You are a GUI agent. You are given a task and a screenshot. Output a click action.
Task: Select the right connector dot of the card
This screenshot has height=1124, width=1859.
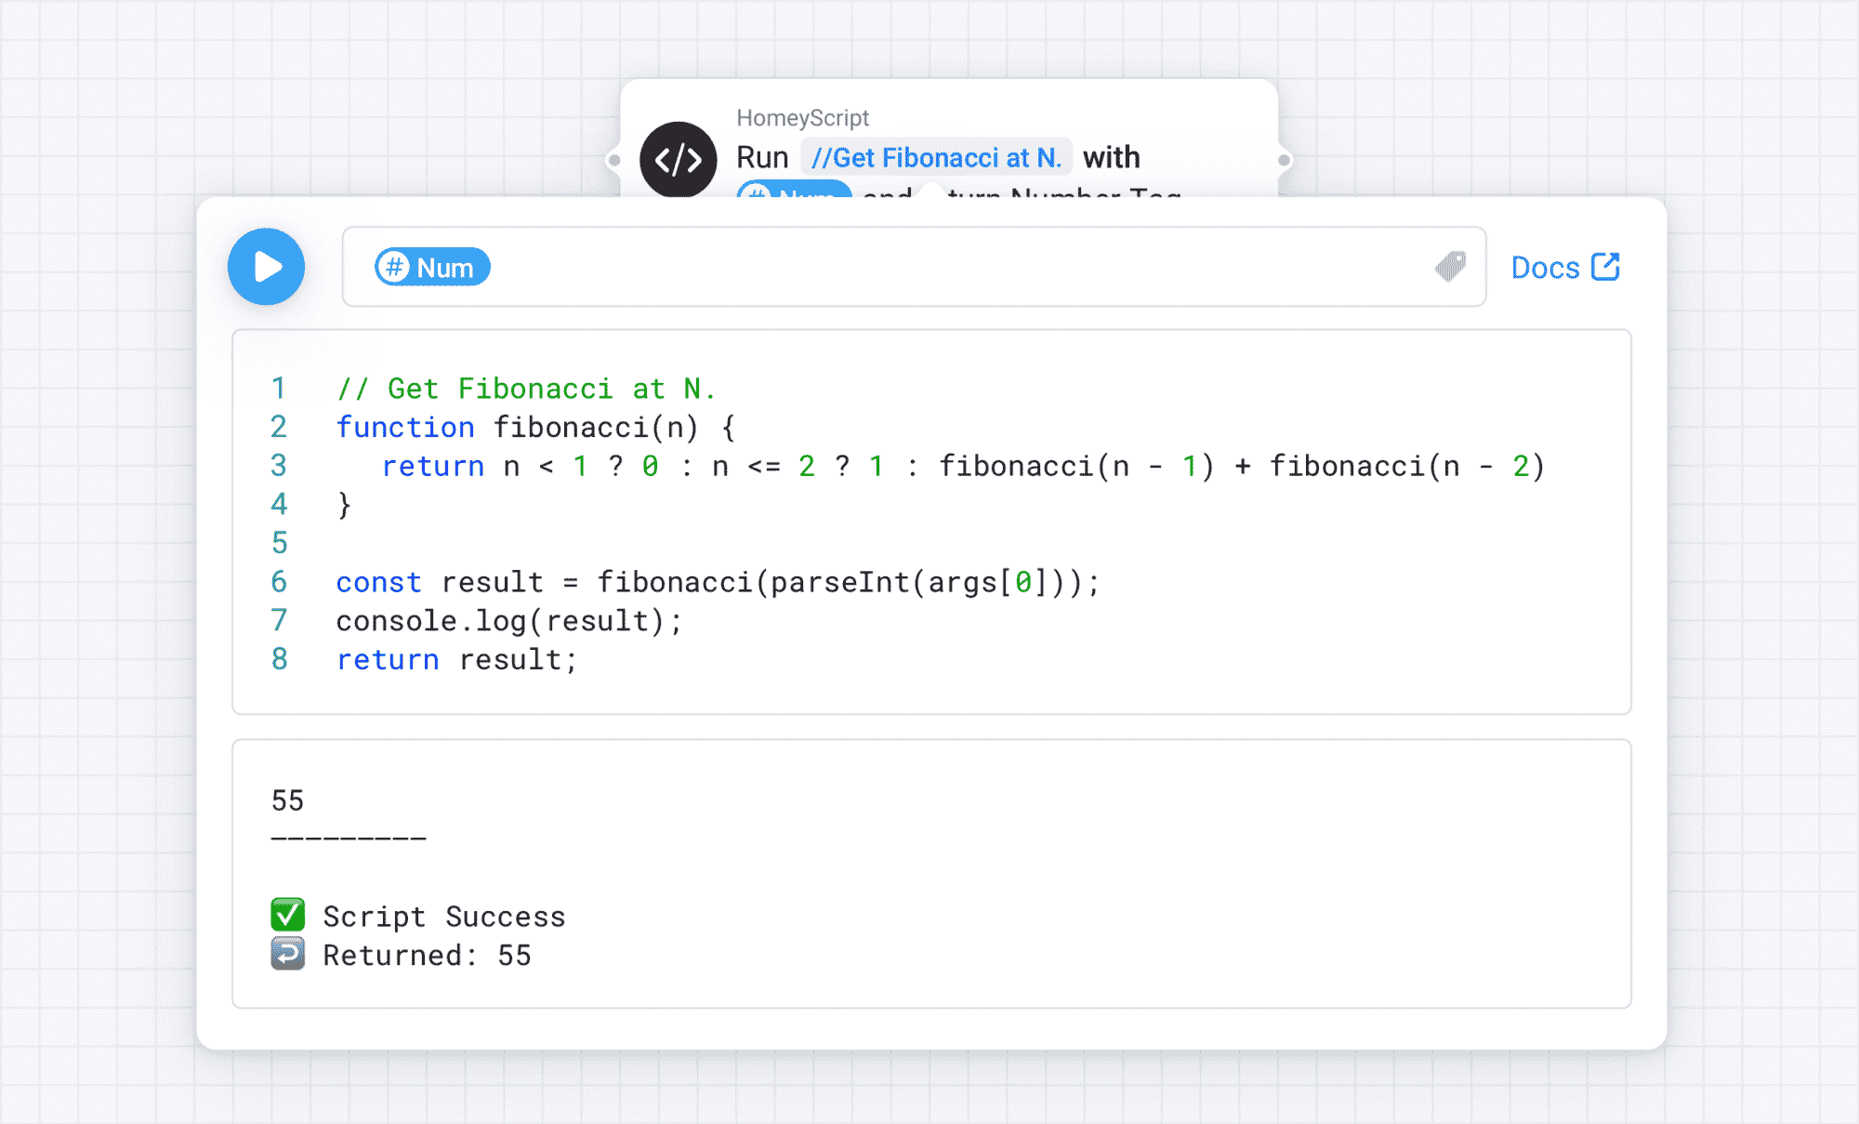point(1284,160)
